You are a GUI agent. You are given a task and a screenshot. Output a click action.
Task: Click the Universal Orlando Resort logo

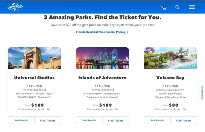tap(15, 7)
